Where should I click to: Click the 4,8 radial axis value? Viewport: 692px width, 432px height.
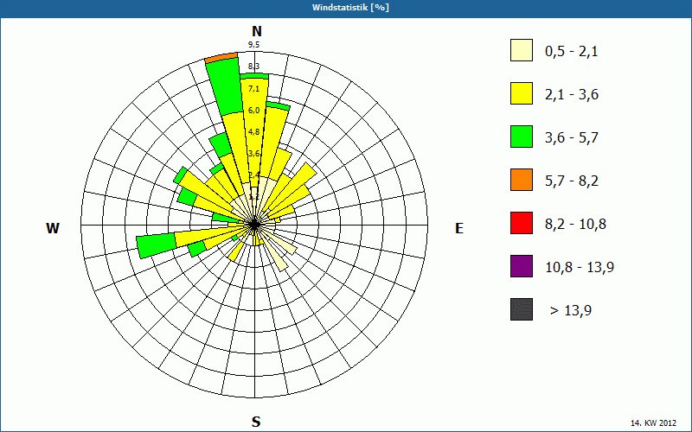pos(253,132)
